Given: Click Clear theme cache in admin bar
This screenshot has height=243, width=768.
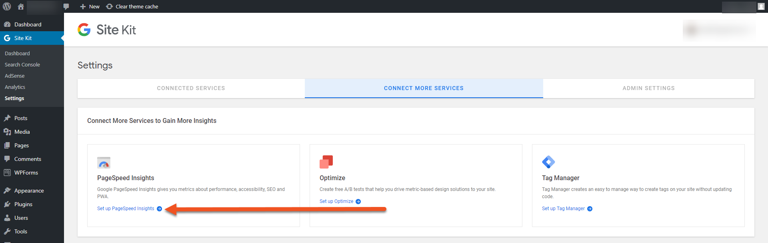Looking at the screenshot, I should [132, 6].
